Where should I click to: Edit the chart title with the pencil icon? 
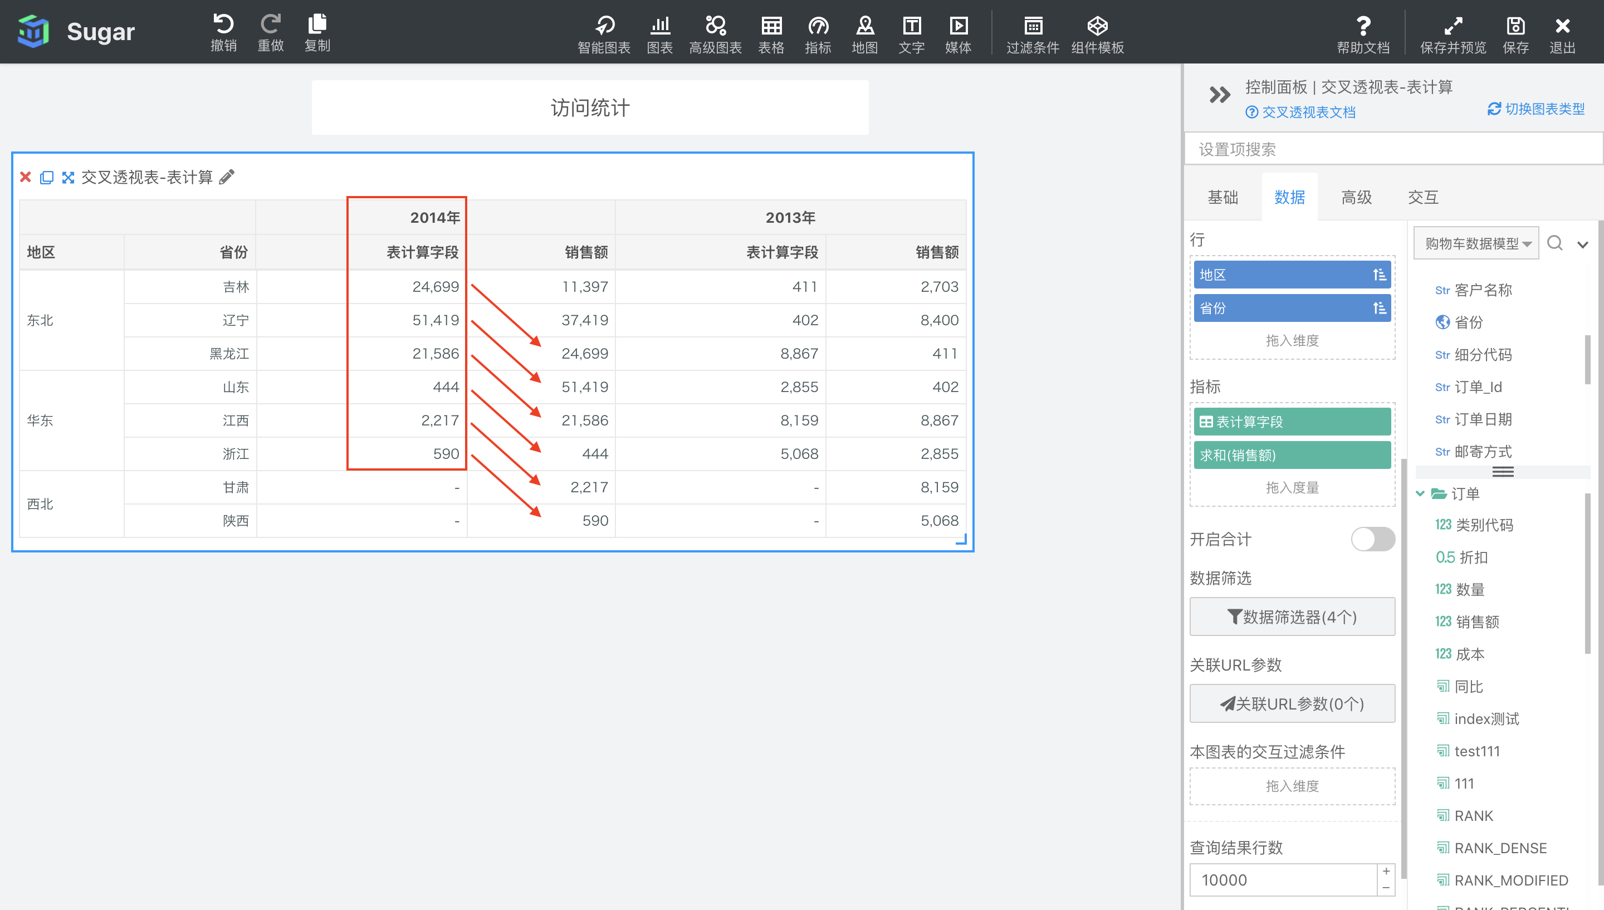[x=227, y=177]
